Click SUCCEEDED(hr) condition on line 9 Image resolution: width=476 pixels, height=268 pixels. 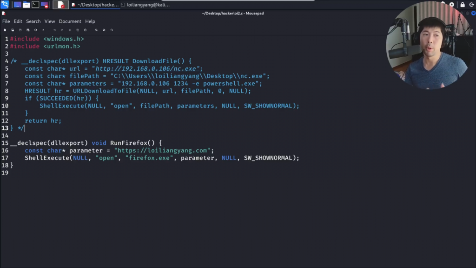pyautogui.click(x=65, y=99)
